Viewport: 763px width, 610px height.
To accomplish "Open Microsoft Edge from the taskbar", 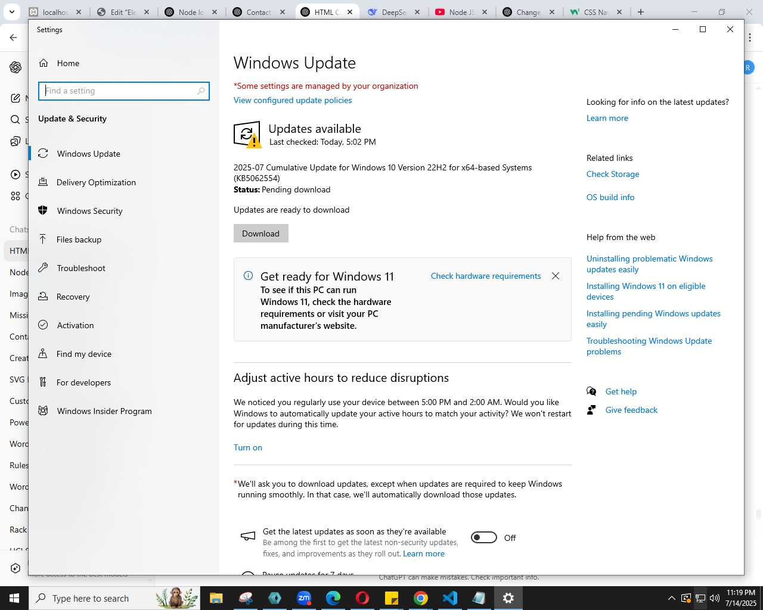I will (333, 598).
